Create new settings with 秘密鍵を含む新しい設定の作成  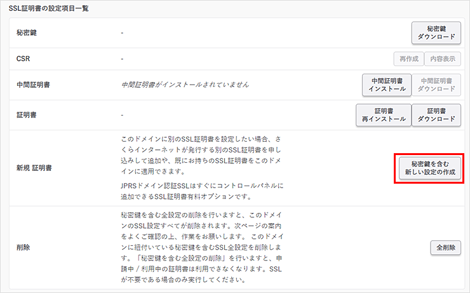point(428,168)
